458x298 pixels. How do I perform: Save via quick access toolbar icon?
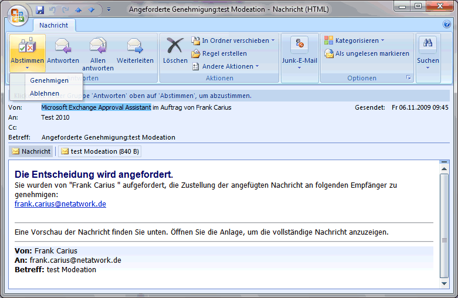[40, 9]
